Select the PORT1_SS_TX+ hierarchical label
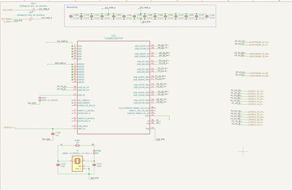 pyautogui.click(x=256, y=92)
